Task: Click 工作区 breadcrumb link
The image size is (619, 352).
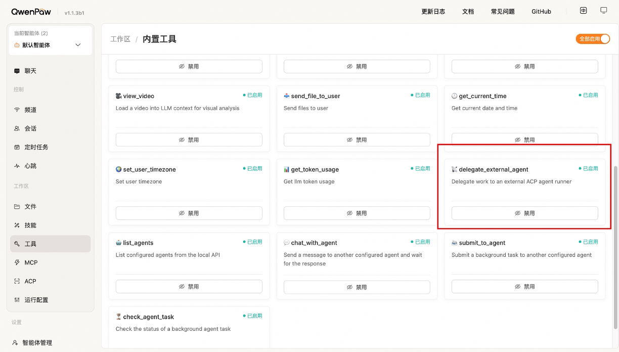Action: (x=120, y=39)
